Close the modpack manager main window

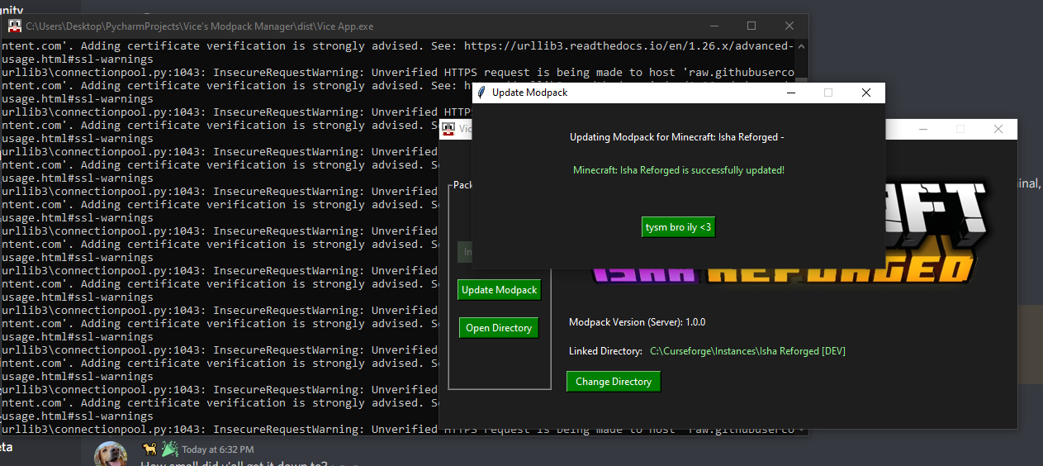click(998, 129)
